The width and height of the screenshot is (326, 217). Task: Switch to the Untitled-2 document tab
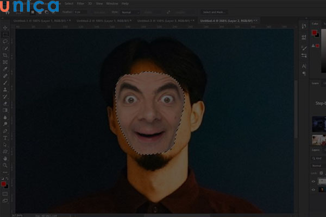coord(101,21)
